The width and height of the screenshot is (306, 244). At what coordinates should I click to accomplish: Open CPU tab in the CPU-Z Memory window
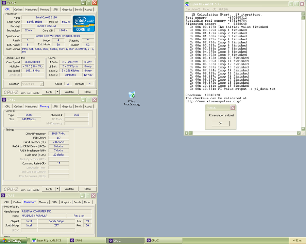coord(8,106)
